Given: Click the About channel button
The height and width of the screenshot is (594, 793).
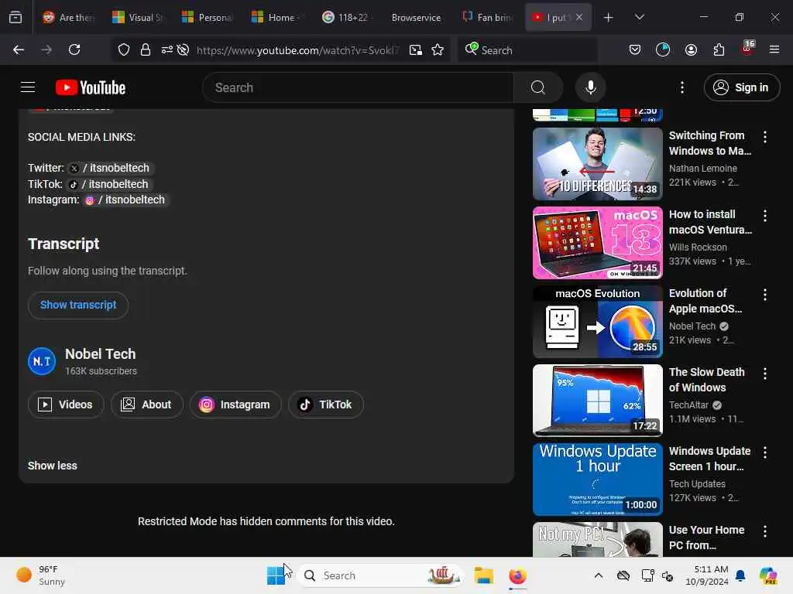Looking at the screenshot, I should [146, 405].
